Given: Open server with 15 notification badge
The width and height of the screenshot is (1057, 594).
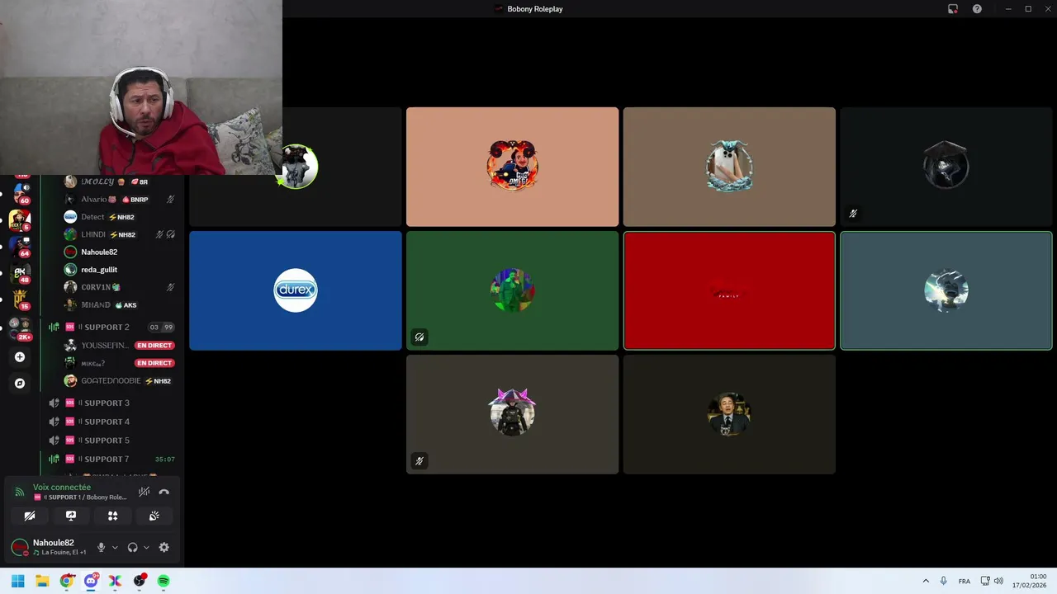Looking at the screenshot, I should coord(20,299).
